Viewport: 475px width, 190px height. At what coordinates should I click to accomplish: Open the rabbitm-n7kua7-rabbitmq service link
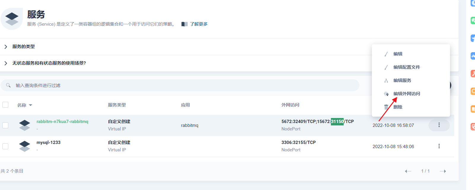click(x=62, y=122)
